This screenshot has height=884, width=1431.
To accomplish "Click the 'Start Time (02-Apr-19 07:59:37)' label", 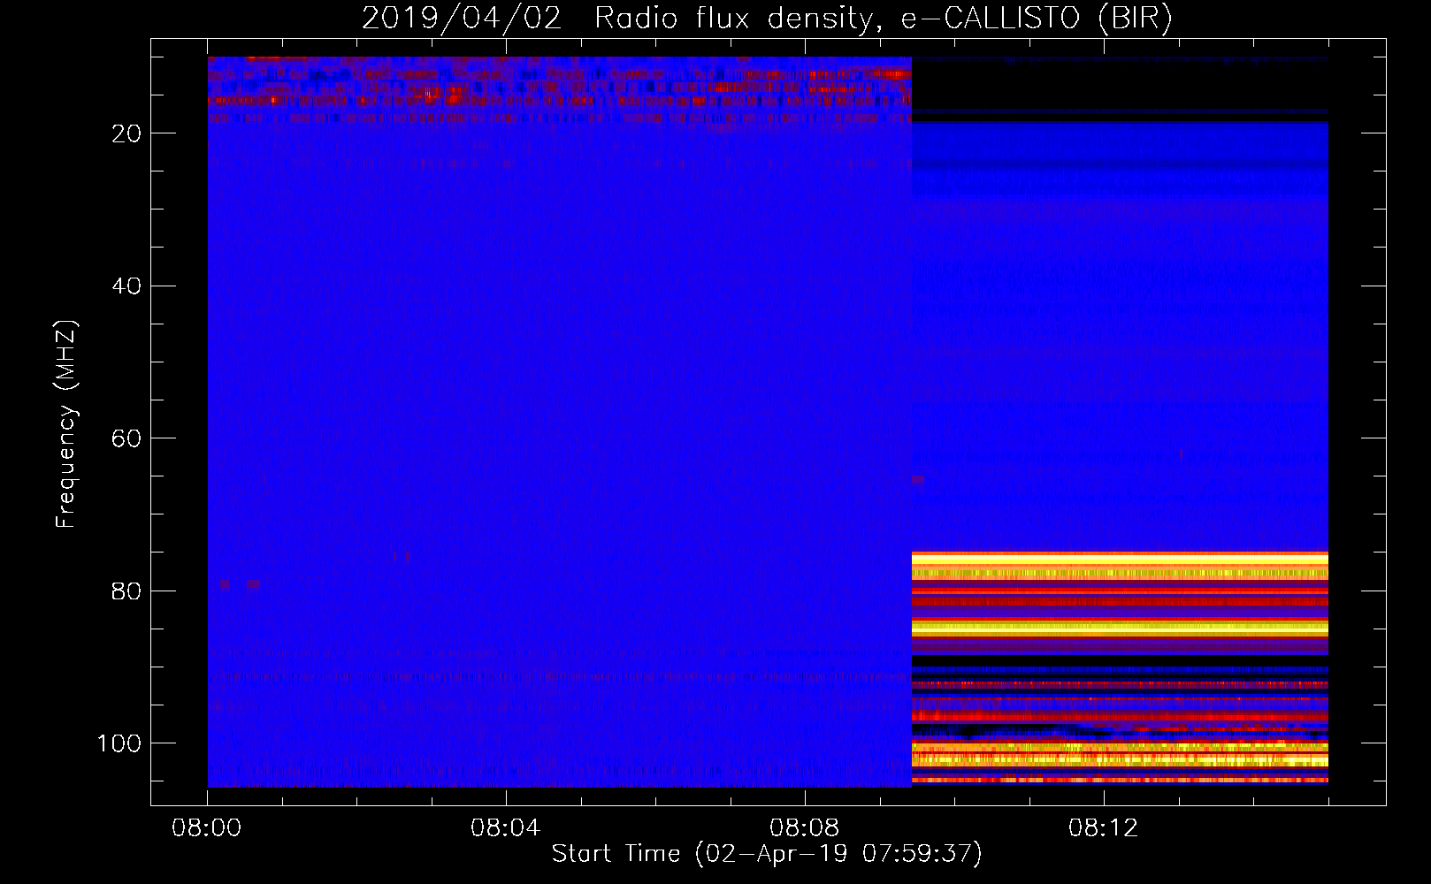I will click(x=767, y=854).
